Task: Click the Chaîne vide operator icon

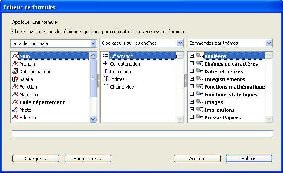Action: pyautogui.click(x=105, y=86)
